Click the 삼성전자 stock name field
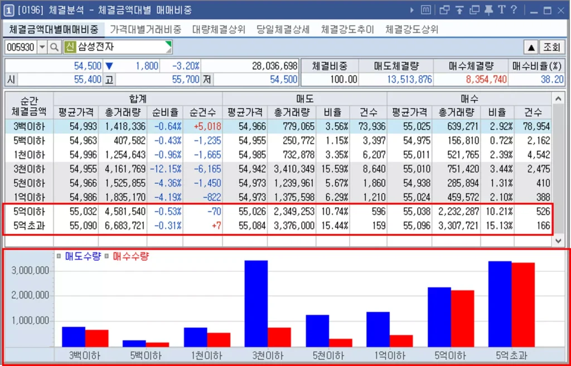Screen dimensions: 571x366 pos(118,47)
